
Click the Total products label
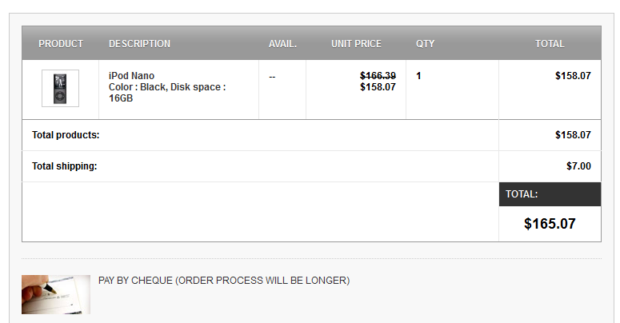pos(66,135)
